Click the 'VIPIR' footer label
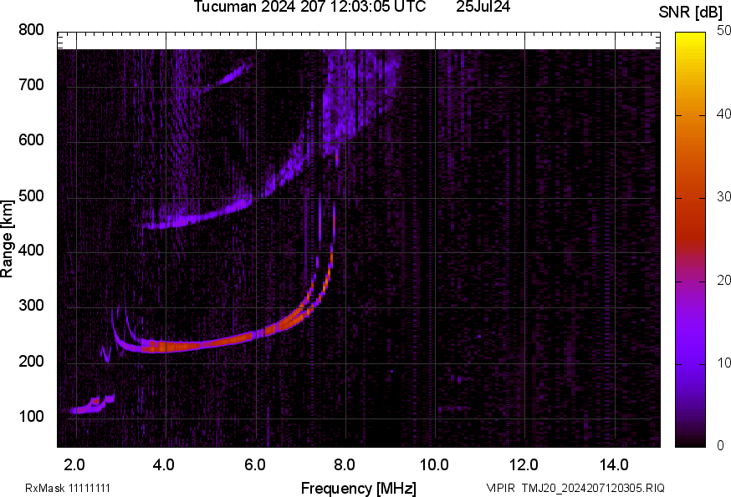The height and width of the screenshot is (497, 731). coord(501,488)
